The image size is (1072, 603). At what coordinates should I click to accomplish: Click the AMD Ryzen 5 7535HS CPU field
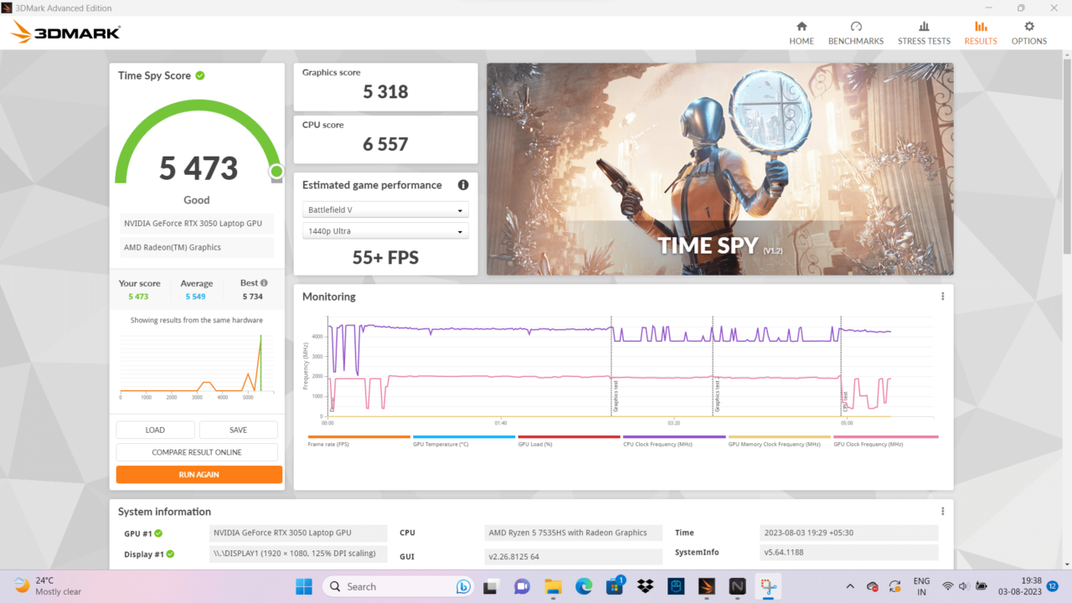[x=574, y=533]
